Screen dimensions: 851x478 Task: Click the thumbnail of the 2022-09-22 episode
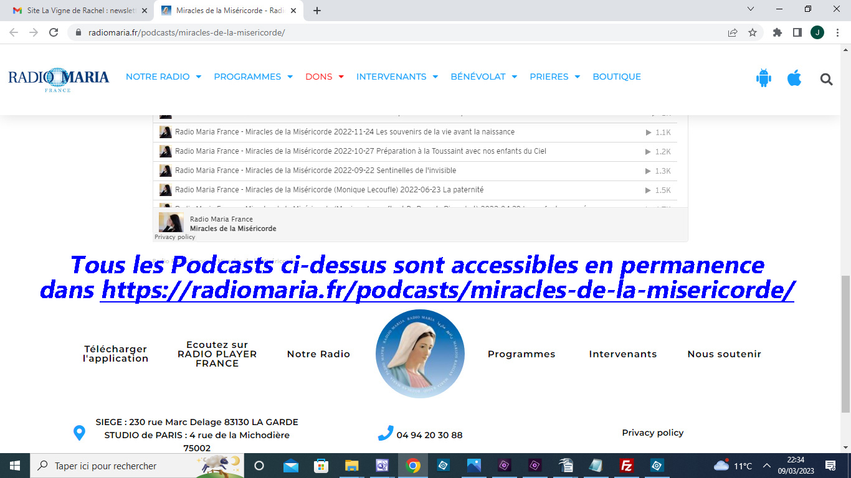(x=165, y=171)
